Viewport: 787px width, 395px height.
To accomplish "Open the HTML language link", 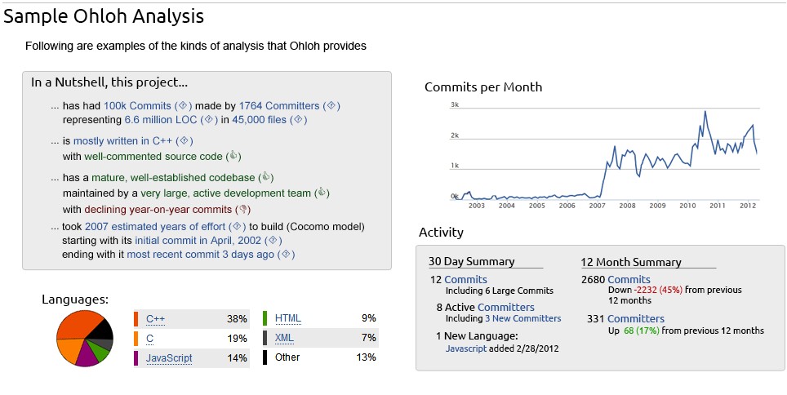I will coord(287,318).
